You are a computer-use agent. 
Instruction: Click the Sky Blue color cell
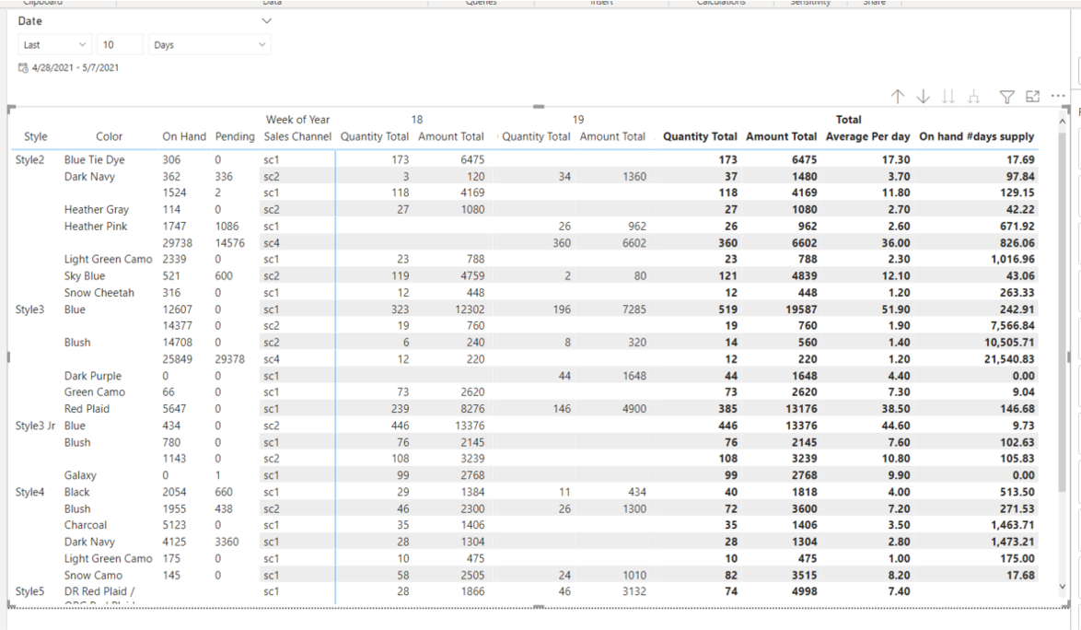point(85,275)
